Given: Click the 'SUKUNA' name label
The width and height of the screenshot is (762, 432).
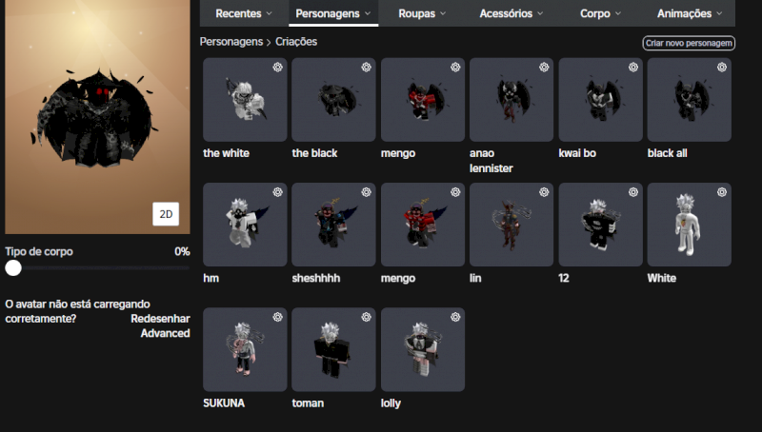Looking at the screenshot, I should [x=224, y=403].
